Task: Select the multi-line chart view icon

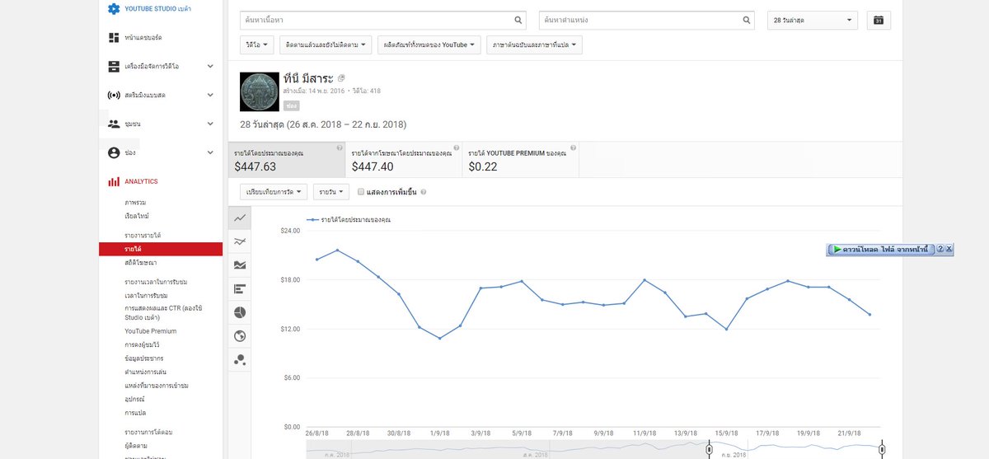Action: (x=240, y=241)
